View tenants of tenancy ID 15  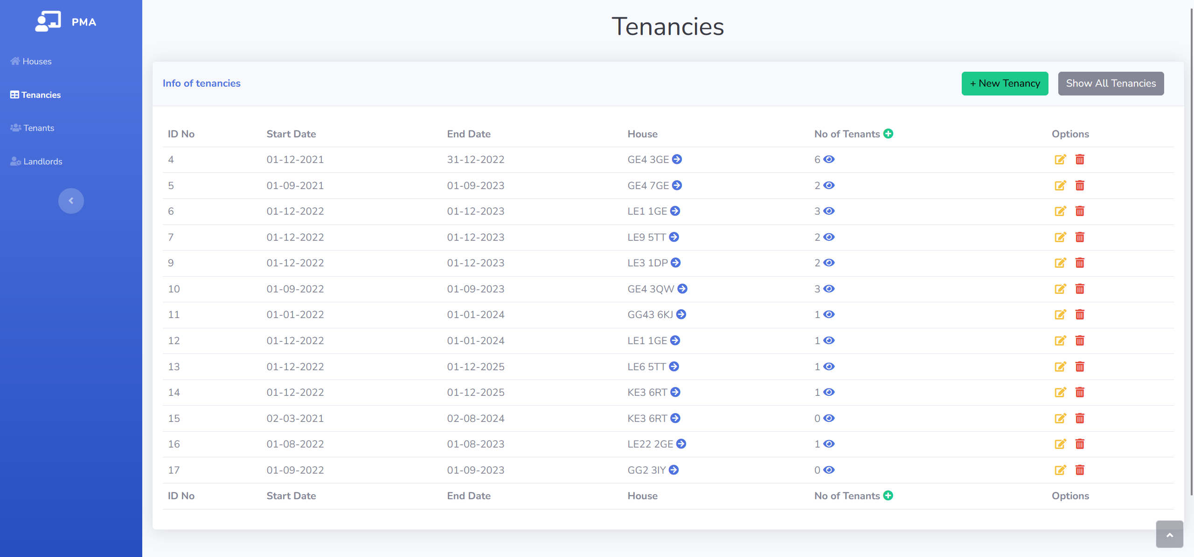tap(829, 418)
